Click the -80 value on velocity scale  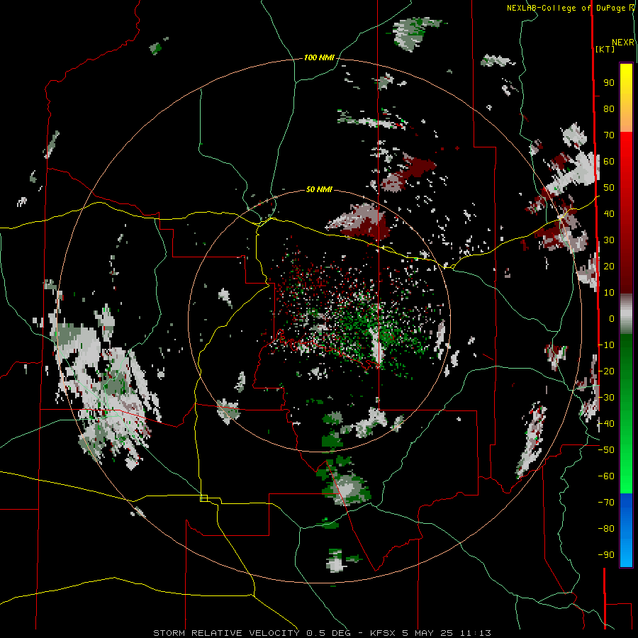point(606,529)
